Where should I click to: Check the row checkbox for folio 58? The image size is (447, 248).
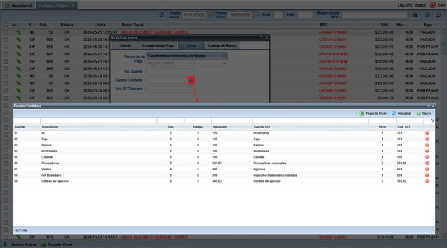tap(6, 76)
